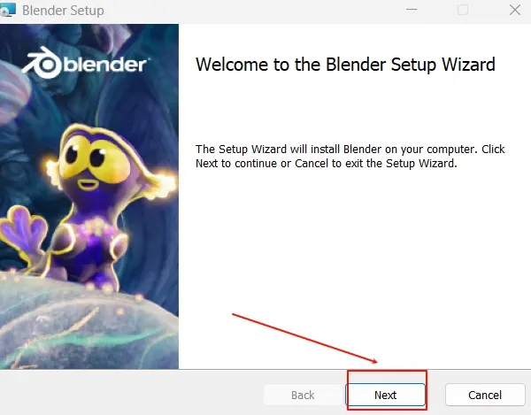Click the purple character's left yellow eye
Screen dimensions: 531x415
coord(73,155)
